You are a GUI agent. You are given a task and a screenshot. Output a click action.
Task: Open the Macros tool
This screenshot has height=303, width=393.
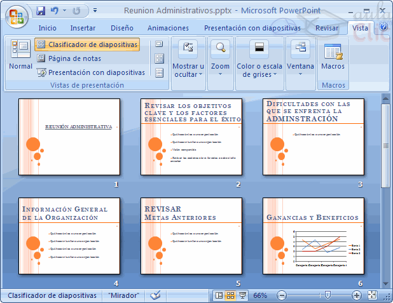coord(333,59)
